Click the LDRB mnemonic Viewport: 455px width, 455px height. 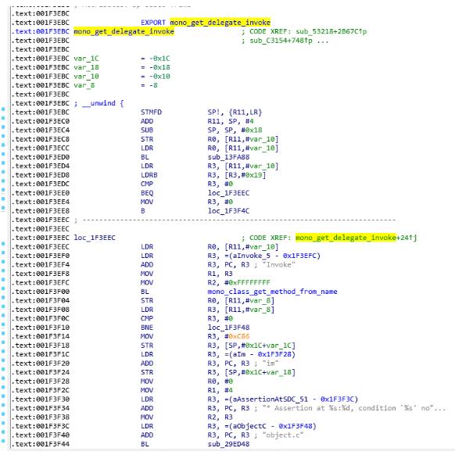(x=149, y=175)
